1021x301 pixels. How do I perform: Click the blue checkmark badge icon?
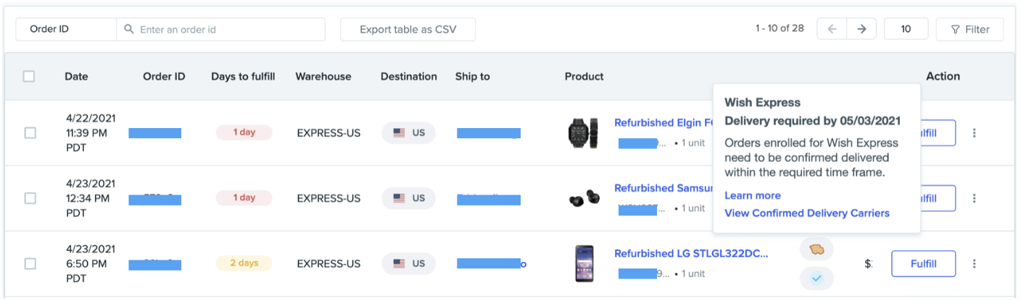pyautogui.click(x=817, y=278)
